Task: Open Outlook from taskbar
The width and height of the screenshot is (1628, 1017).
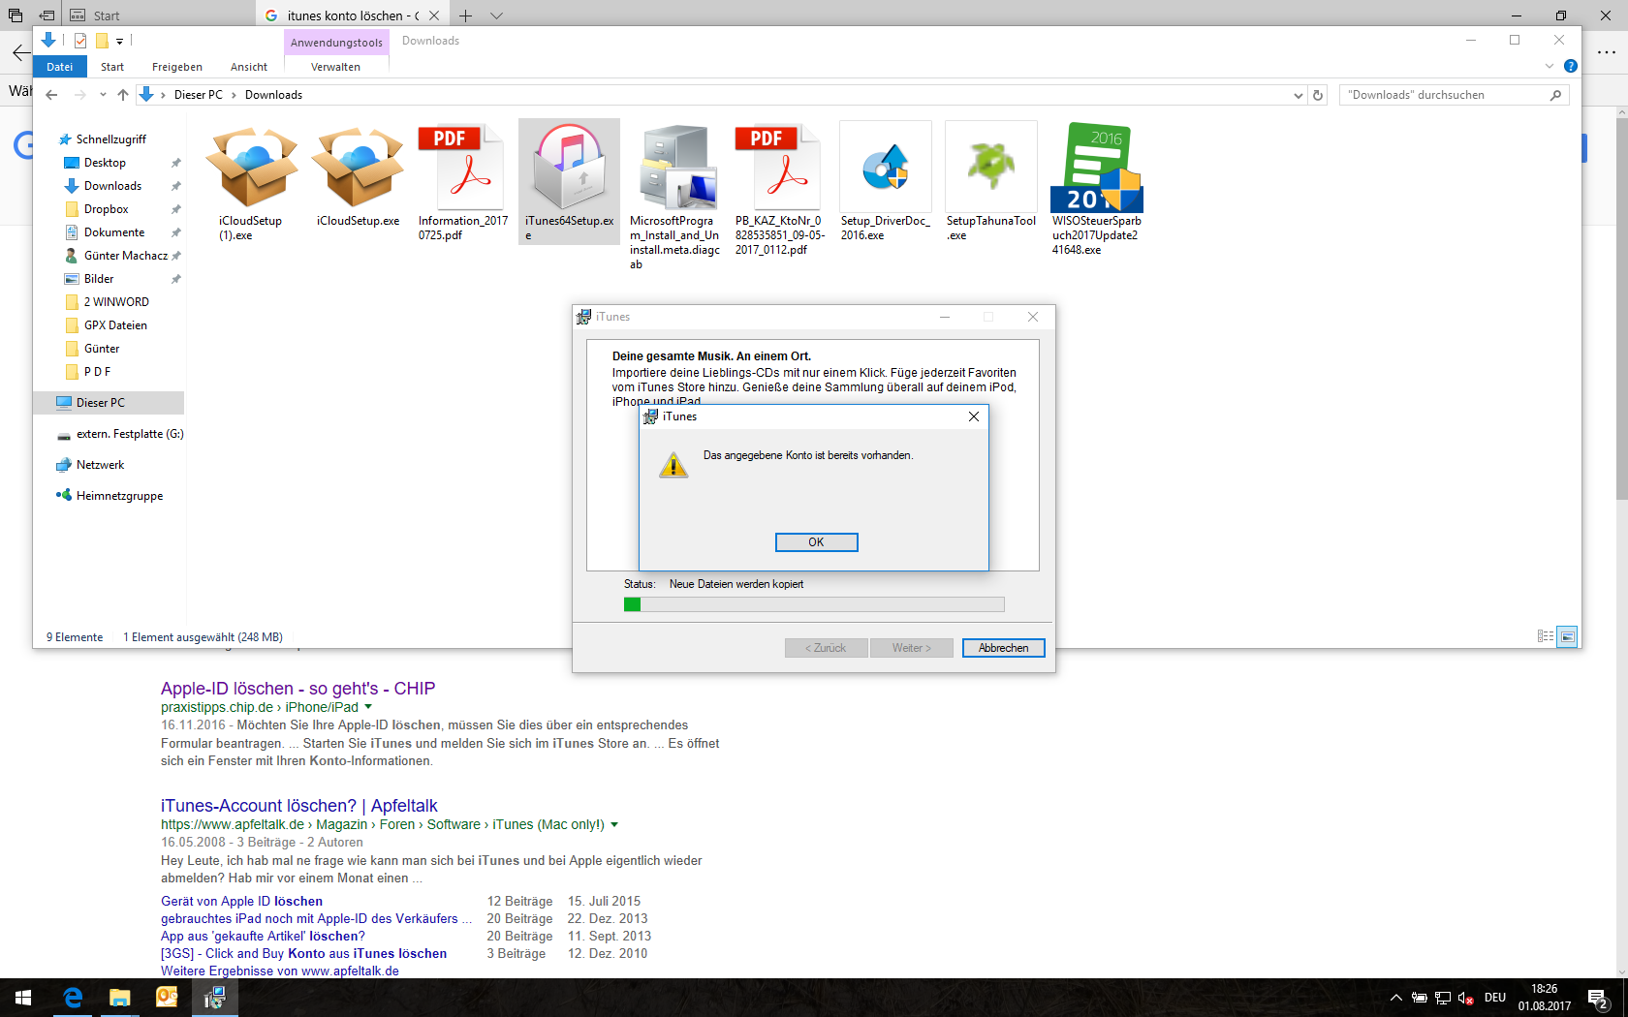Action: (x=167, y=998)
